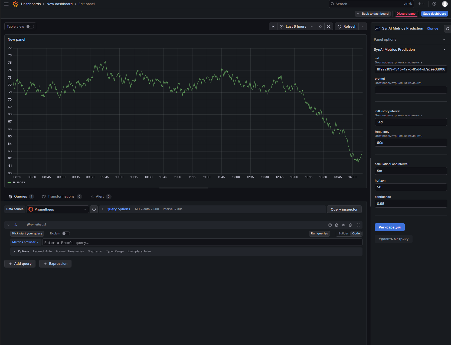Toggle the Table view switch

click(x=30, y=27)
